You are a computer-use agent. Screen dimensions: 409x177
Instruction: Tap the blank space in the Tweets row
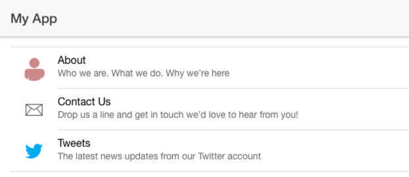click(x=334, y=151)
